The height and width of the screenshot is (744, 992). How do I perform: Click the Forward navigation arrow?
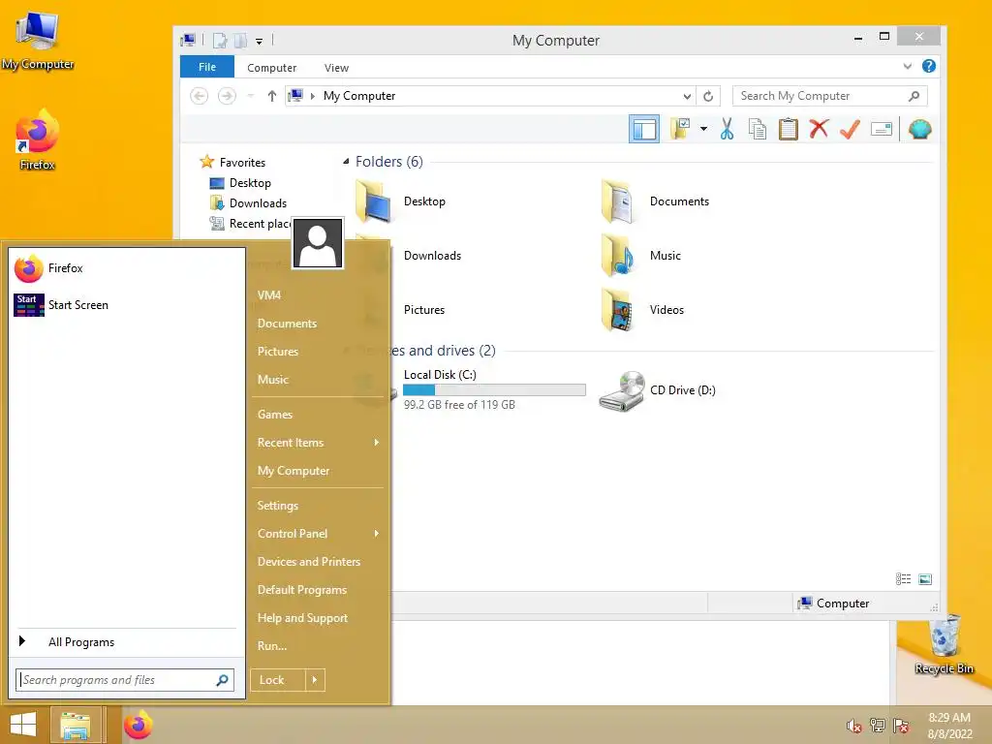click(227, 96)
